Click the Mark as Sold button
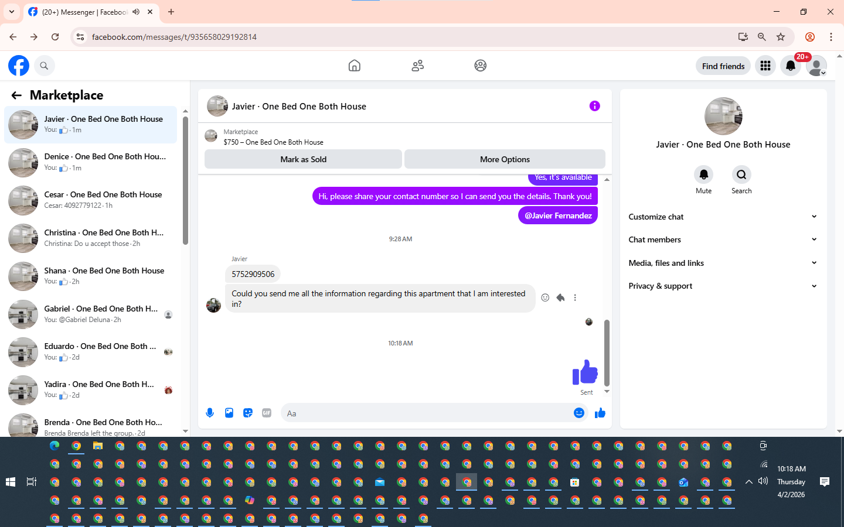844x527 pixels. 303,159
